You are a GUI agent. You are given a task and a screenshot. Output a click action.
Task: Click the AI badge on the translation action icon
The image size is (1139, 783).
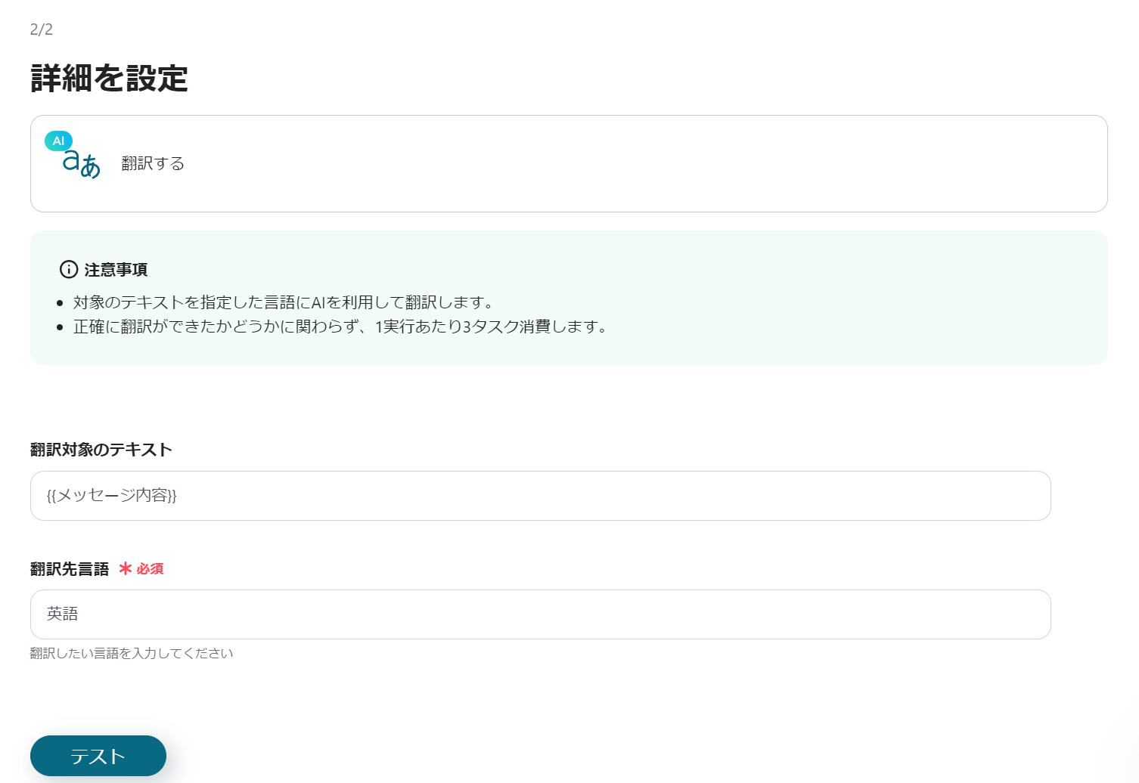pyautogui.click(x=57, y=141)
